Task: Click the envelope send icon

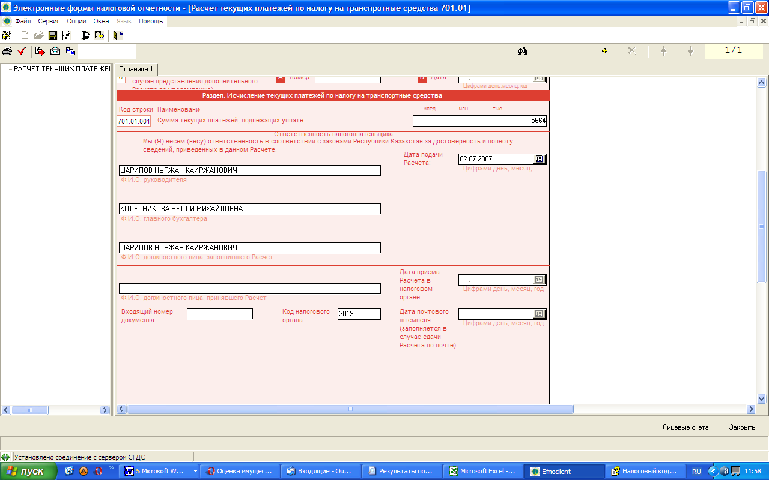Action: [x=55, y=51]
